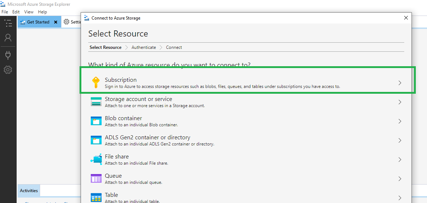Open the Help menu

coord(42,12)
